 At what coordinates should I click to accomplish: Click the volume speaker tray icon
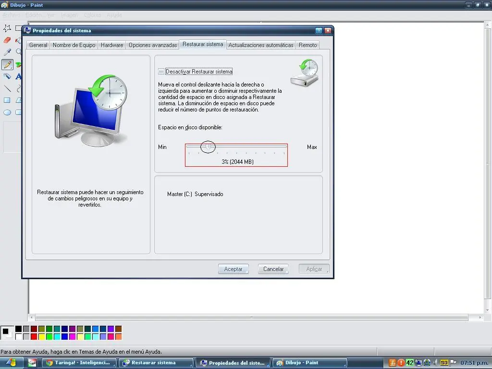click(435, 363)
